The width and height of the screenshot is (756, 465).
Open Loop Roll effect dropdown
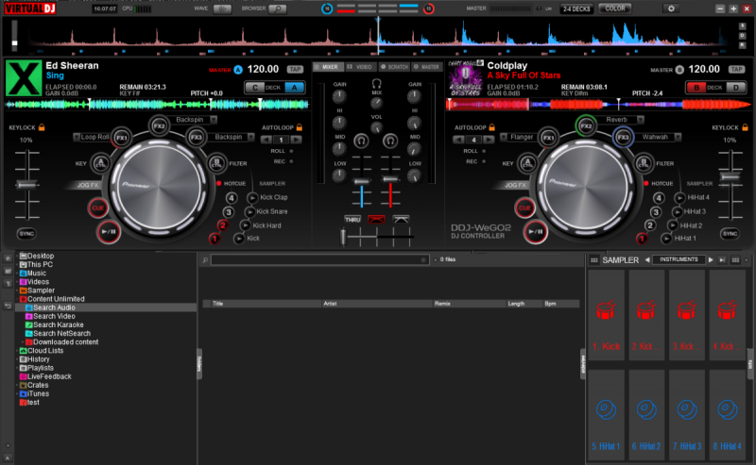[x=77, y=137]
